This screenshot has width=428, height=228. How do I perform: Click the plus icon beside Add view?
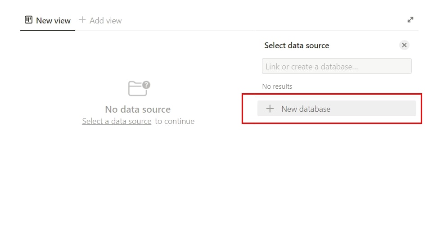click(x=82, y=20)
